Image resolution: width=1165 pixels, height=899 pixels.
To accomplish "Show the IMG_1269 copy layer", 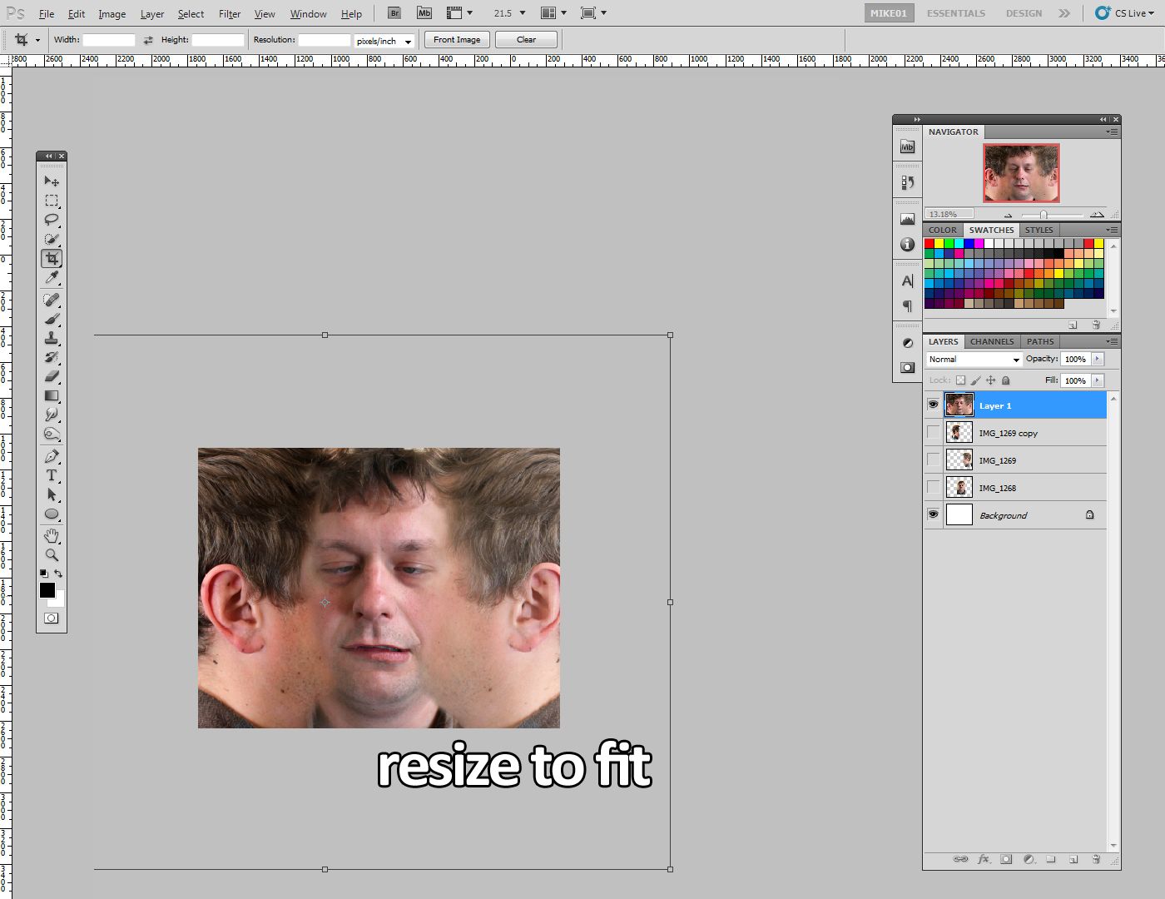I will (933, 433).
